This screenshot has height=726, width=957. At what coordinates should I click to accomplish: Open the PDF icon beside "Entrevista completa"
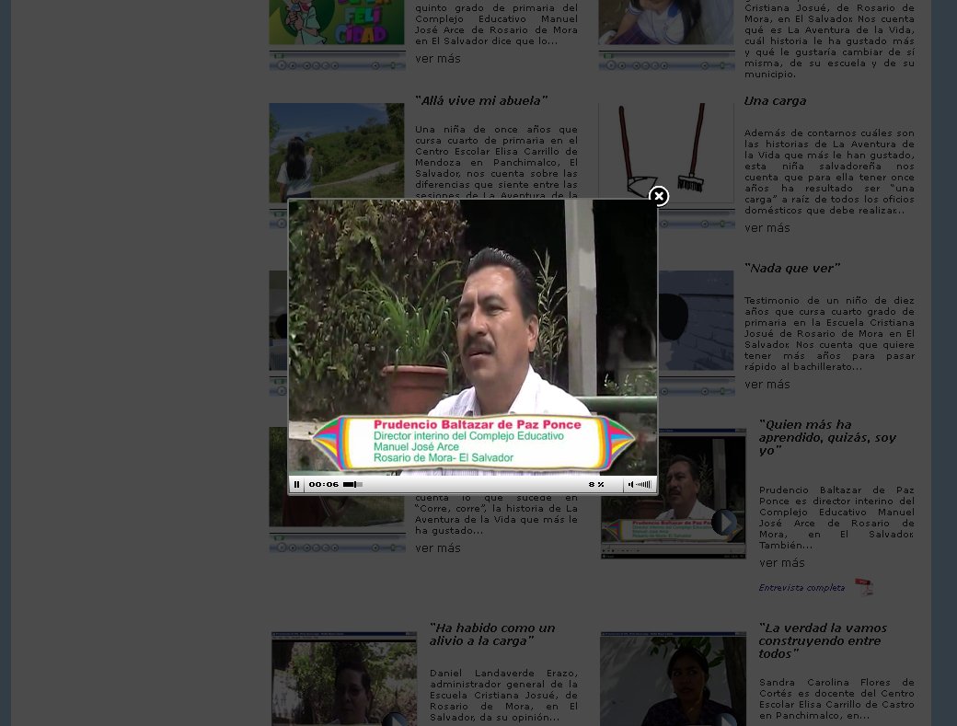point(863,587)
